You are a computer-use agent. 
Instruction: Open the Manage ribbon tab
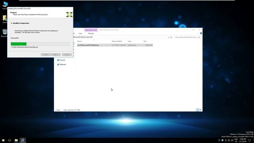[x=91, y=33]
